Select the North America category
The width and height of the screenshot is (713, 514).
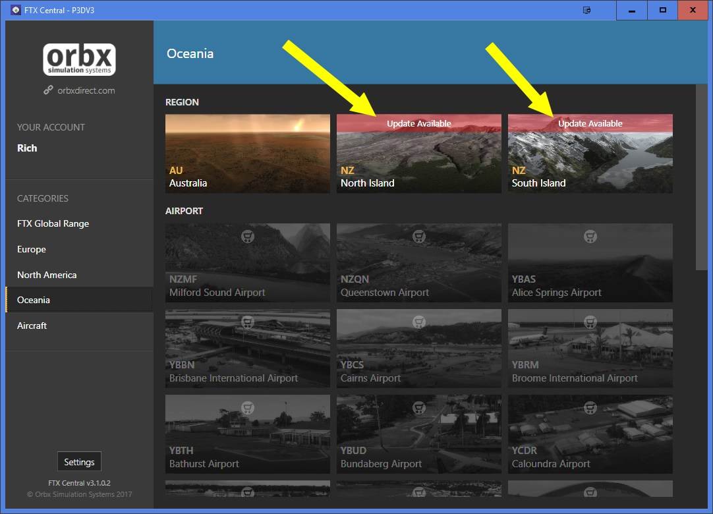coord(79,275)
